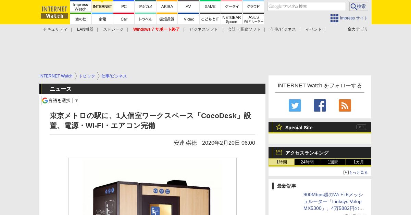This screenshot has width=411, height=215.
Task: Open the こどもとIT nav tab
Action: point(210,18)
